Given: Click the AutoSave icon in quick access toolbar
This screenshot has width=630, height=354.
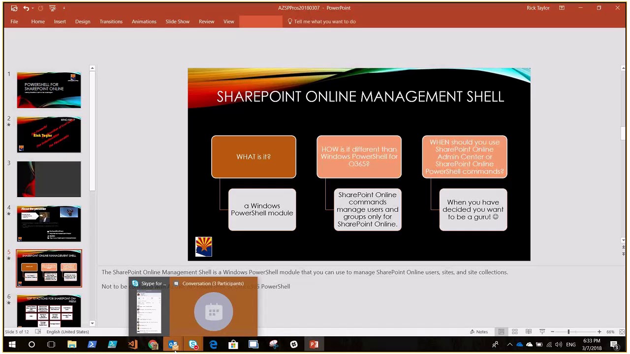Looking at the screenshot, I should tap(14, 8).
